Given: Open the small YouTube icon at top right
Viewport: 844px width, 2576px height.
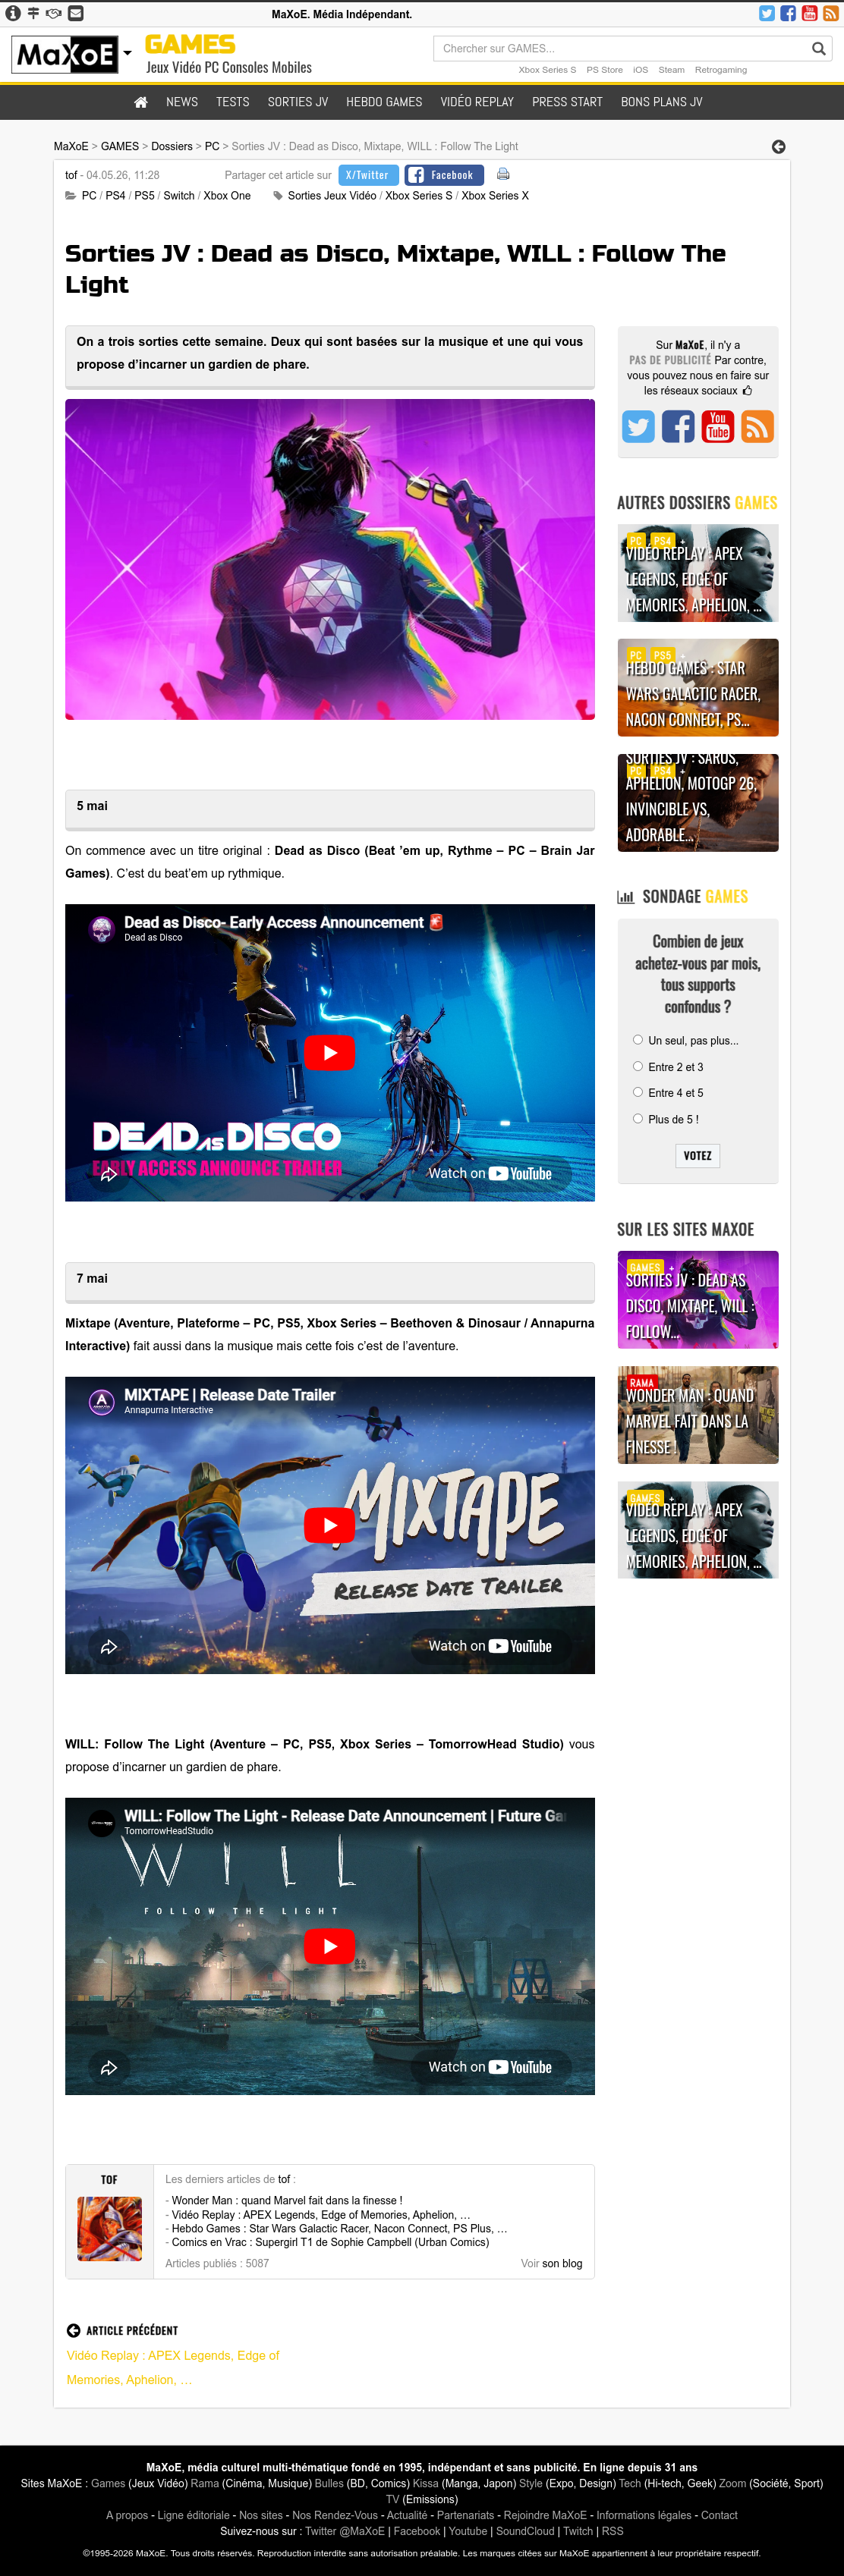Looking at the screenshot, I should click(809, 13).
